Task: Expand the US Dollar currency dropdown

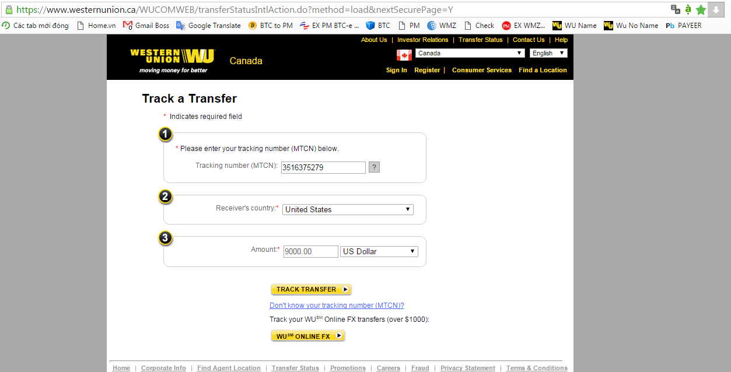Action: coord(379,251)
